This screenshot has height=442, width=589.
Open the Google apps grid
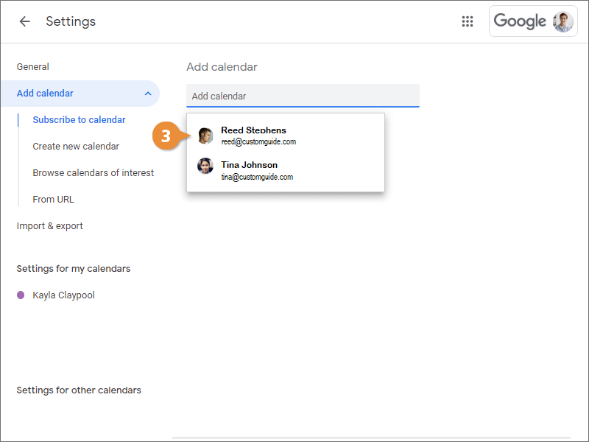pos(468,21)
